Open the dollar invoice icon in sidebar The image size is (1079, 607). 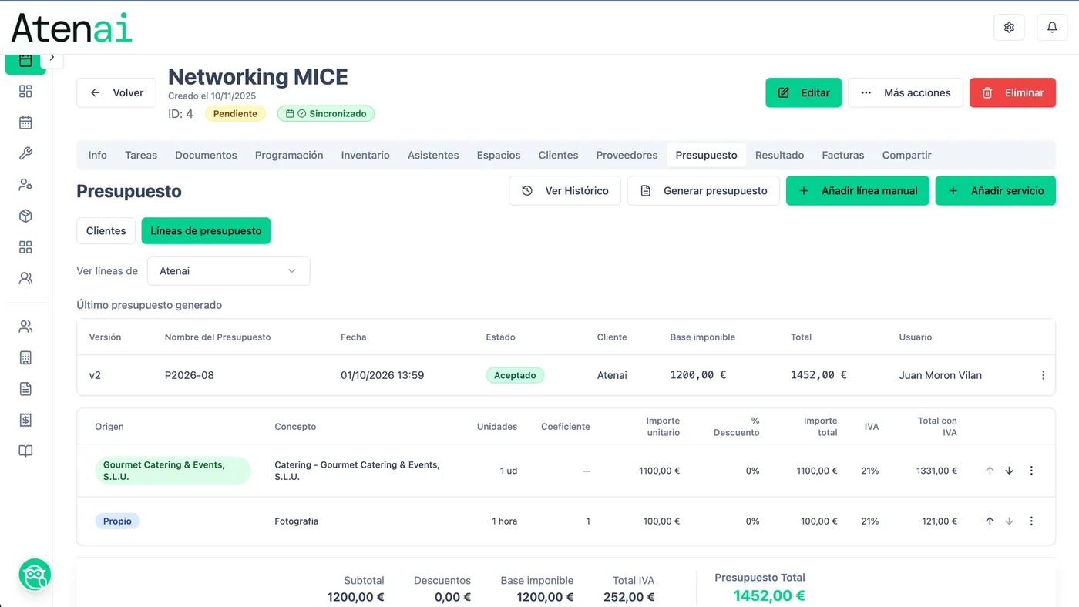(25, 420)
